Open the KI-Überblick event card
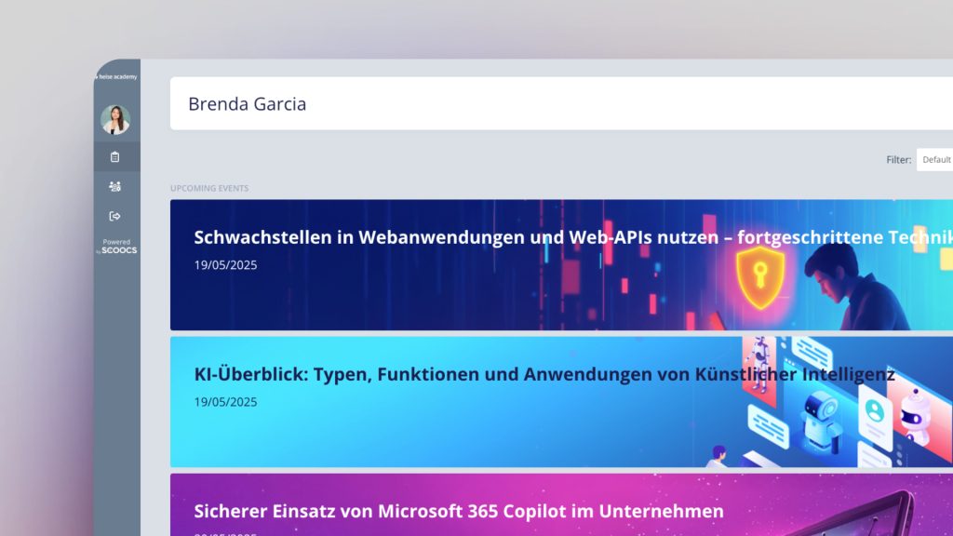 (561, 402)
